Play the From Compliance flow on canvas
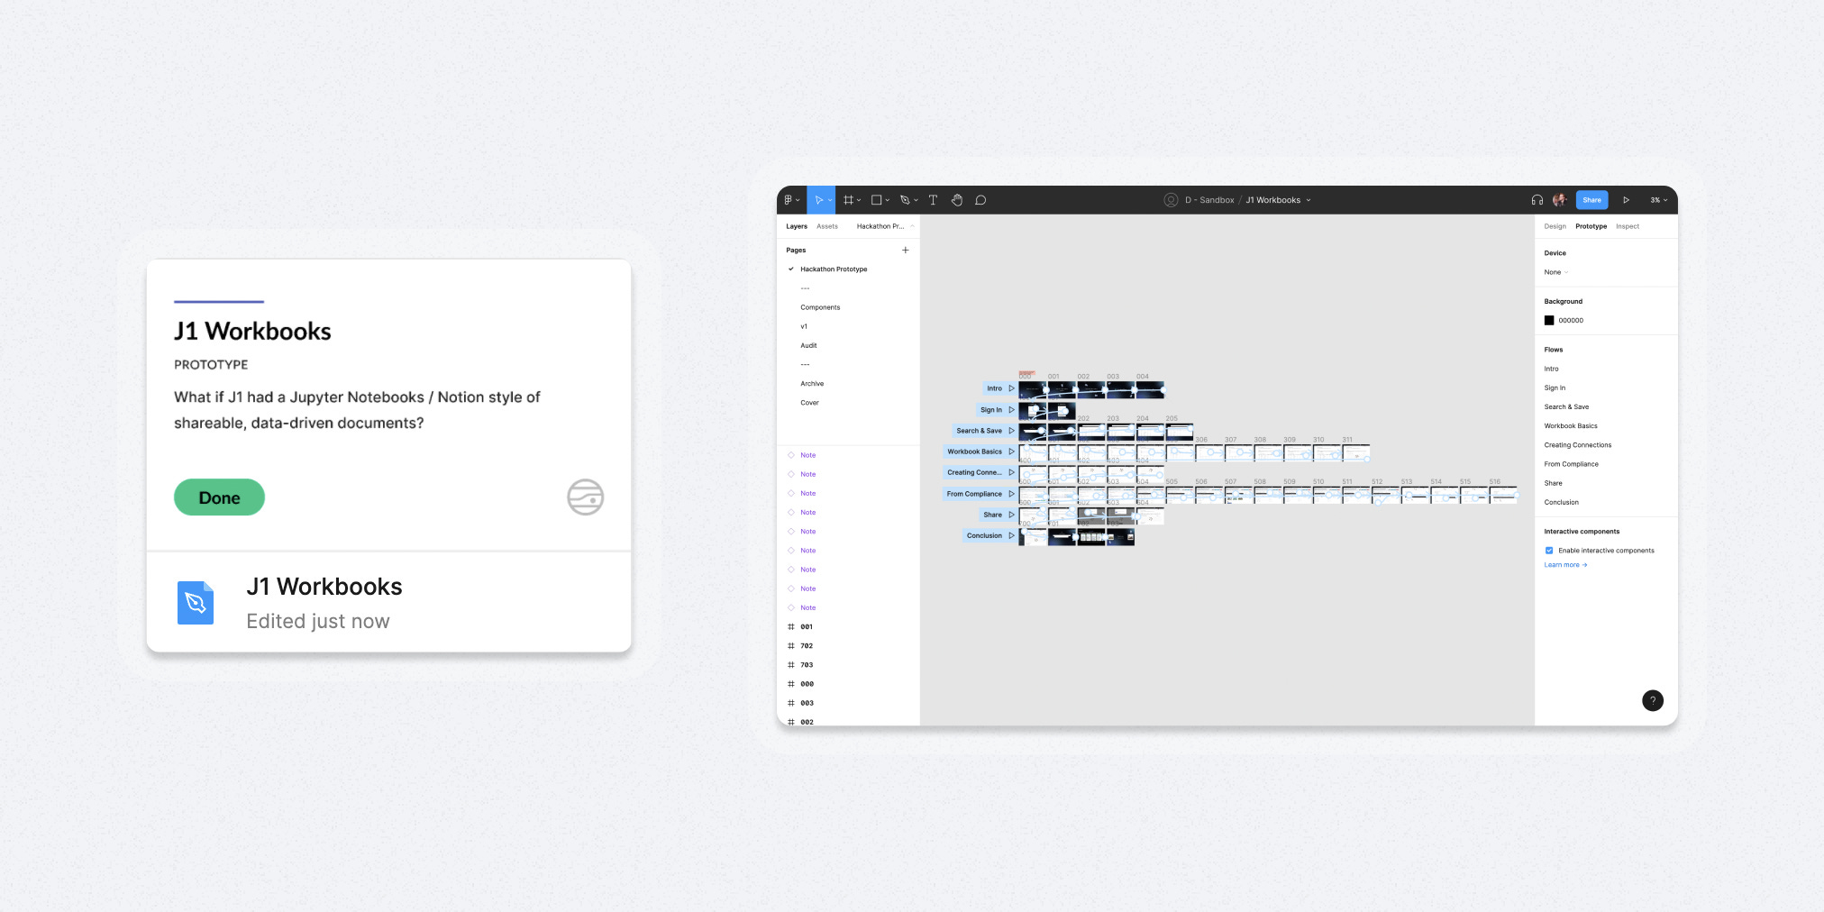The width and height of the screenshot is (1824, 912). coord(1011,494)
